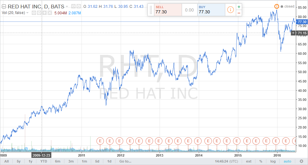This screenshot has width=308, height=165.
Task: Click the closed market status indicator
Action: coord(287,6)
